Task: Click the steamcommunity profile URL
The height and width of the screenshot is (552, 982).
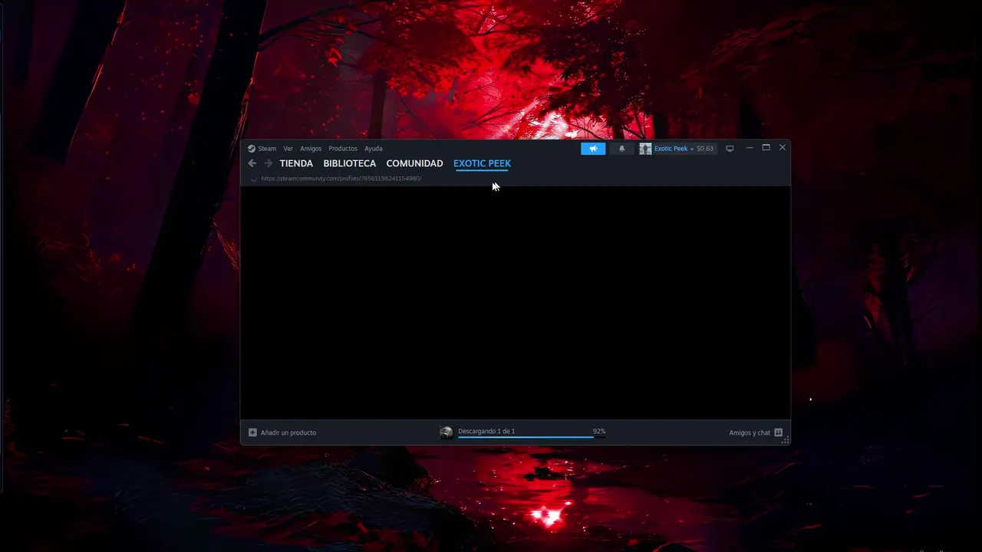Action: coord(341,179)
